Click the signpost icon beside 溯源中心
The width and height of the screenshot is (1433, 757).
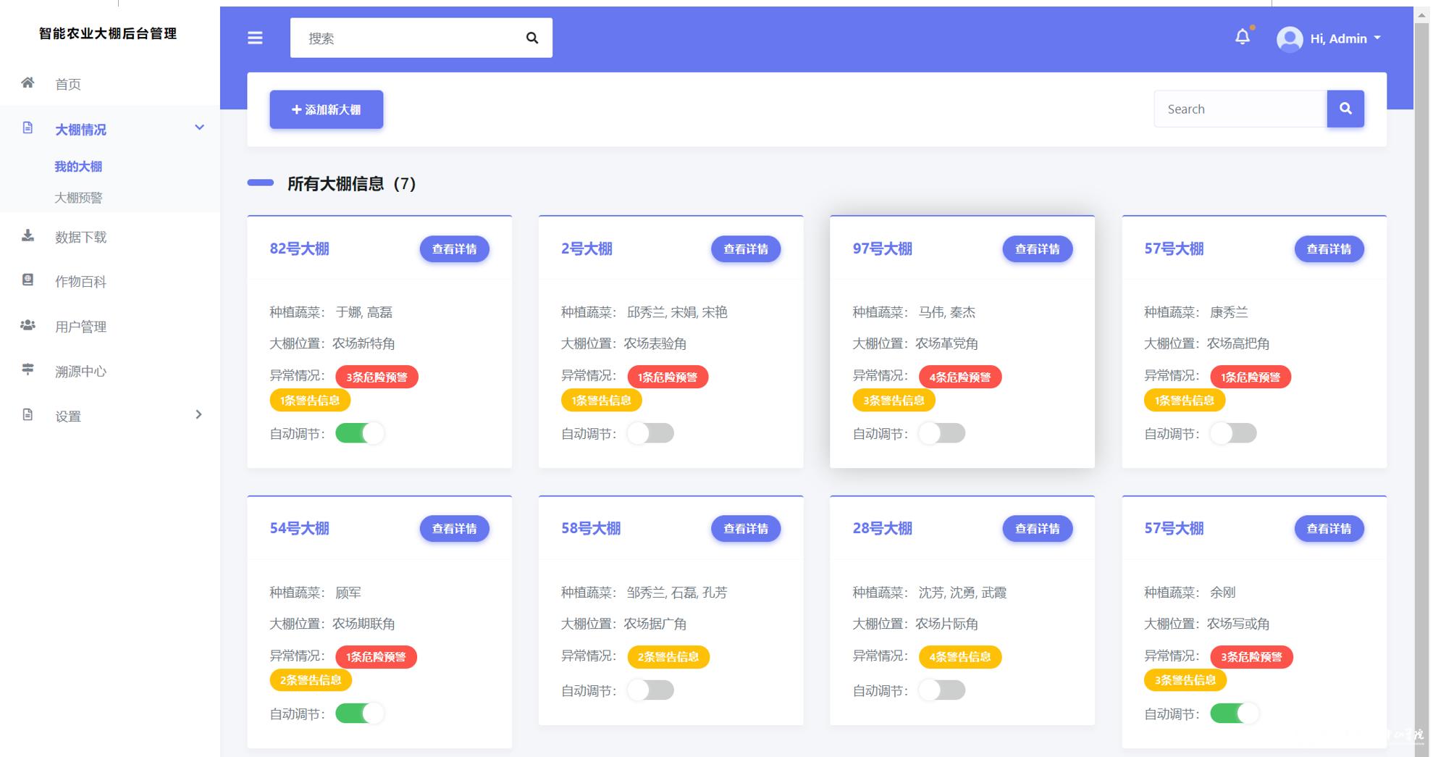[x=28, y=369]
